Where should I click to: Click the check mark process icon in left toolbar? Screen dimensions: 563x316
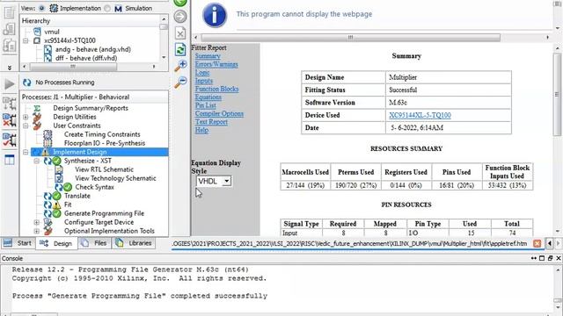pos(10,140)
